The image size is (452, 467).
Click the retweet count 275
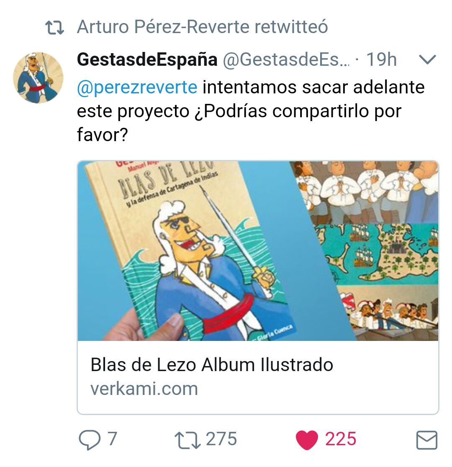221,439
